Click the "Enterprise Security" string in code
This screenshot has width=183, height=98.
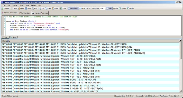click(x=44, y=23)
